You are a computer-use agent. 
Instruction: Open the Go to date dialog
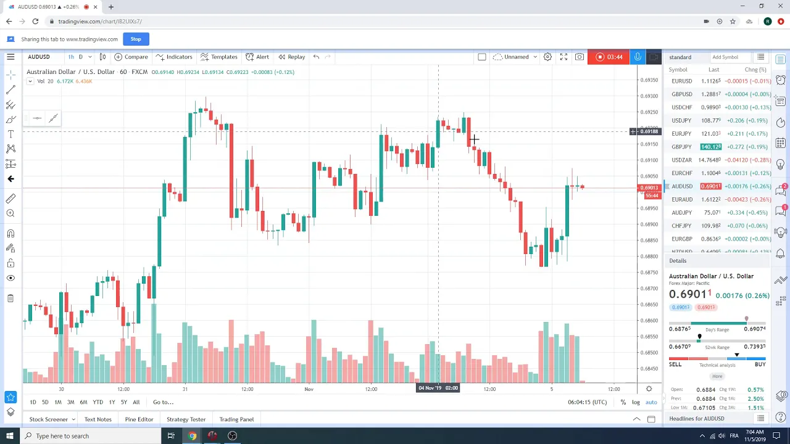163,402
